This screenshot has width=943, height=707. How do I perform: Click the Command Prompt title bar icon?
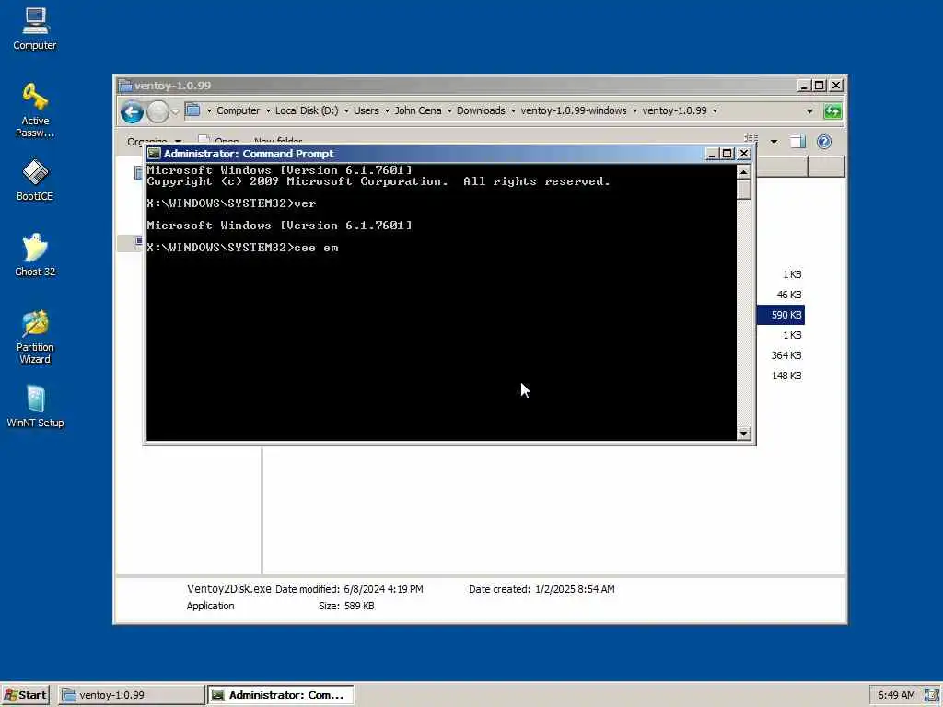click(154, 154)
